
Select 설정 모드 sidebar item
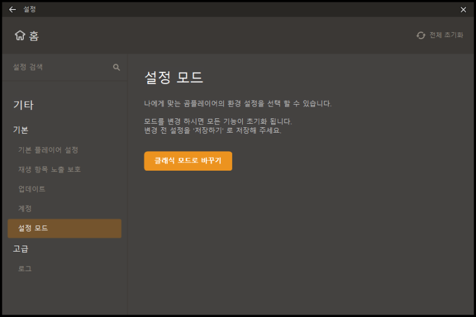[x=64, y=228]
